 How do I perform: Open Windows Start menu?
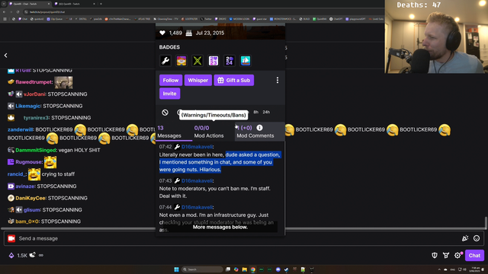coord(176,269)
